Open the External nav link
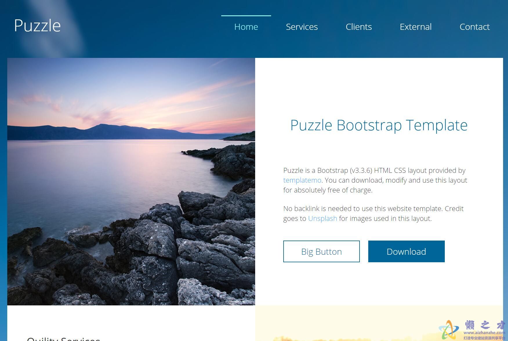The image size is (508, 341). [x=416, y=27]
